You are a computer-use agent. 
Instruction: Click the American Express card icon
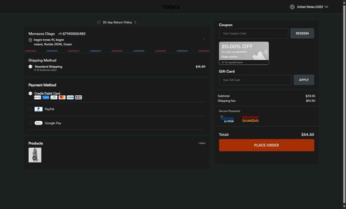(x=45, y=97)
